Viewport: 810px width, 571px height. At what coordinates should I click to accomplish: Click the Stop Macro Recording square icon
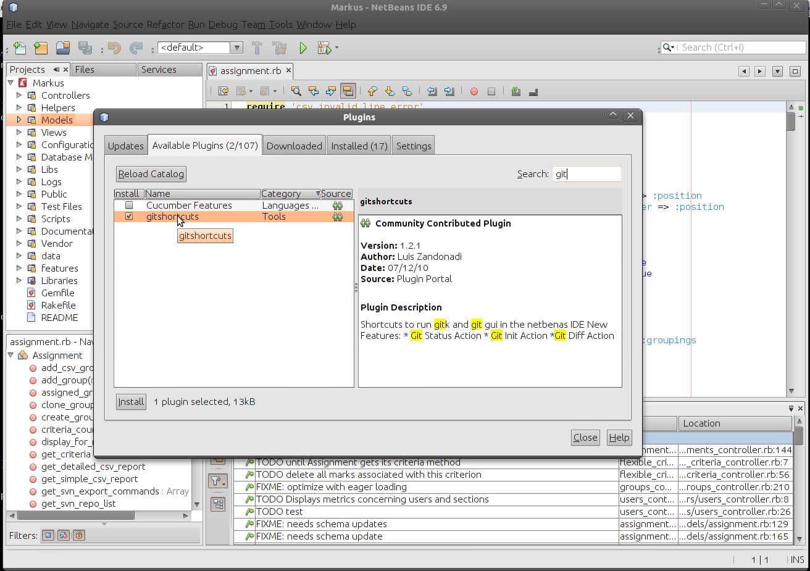[x=491, y=91]
